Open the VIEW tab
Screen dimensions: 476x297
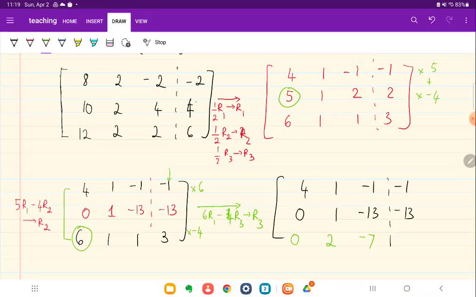pyautogui.click(x=141, y=21)
